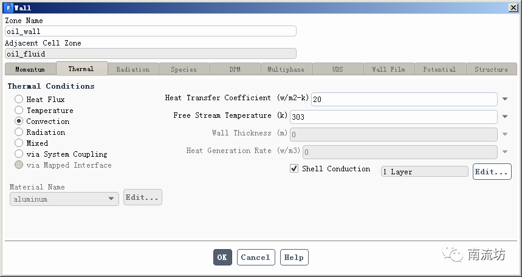The width and height of the screenshot is (522, 277).
Task: Click the Heat Generation Rate input field
Action: tap(400, 152)
